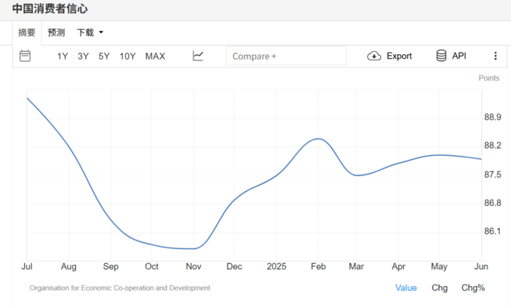511x307 pixels.
Task: Set the chart range to 5Y
Action: [104, 56]
